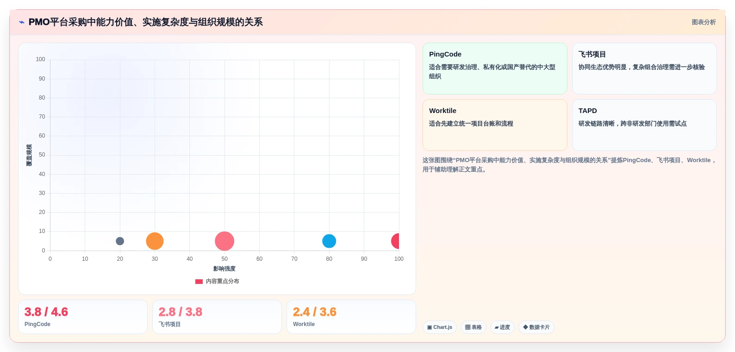Click the 内容重点分布 legend label

click(x=223, y=281)
